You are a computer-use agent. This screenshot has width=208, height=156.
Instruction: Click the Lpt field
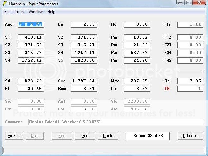coord(84,109)
